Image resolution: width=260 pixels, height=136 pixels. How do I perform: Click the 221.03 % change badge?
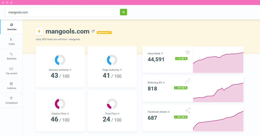tap(181, 117)
